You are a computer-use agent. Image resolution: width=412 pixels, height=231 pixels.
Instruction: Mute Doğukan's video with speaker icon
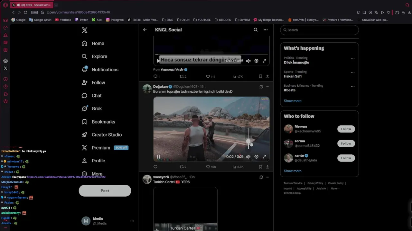click(x=248, y=157)
